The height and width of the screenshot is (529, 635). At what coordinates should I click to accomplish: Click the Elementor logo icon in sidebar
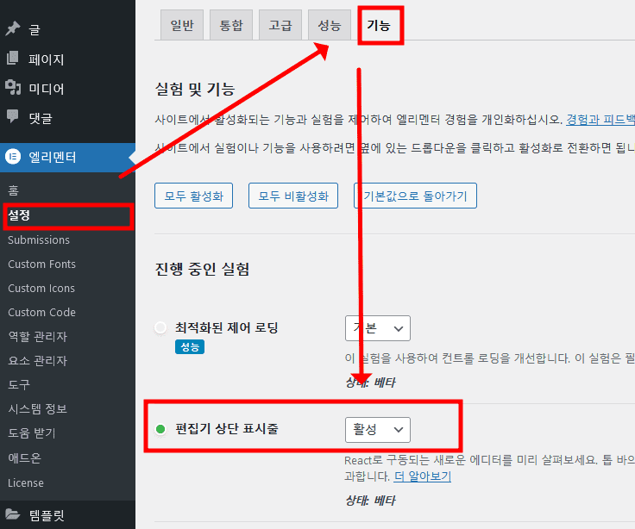tap(13, 157)
